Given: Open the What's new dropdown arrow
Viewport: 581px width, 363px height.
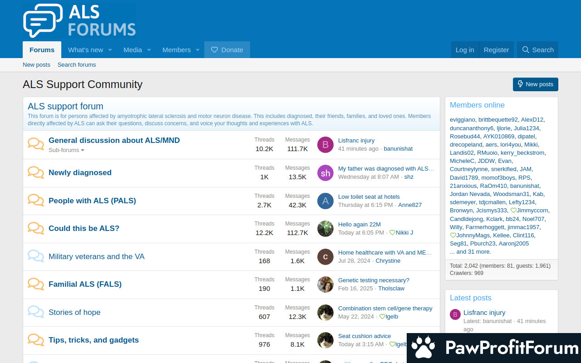Looking at the screenshot, I should (110, 50).
